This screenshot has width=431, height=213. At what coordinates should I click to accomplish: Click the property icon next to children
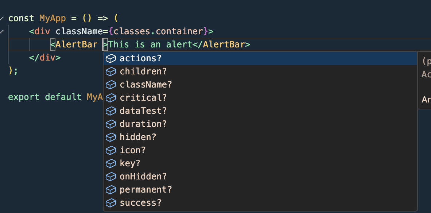point(110,71)
